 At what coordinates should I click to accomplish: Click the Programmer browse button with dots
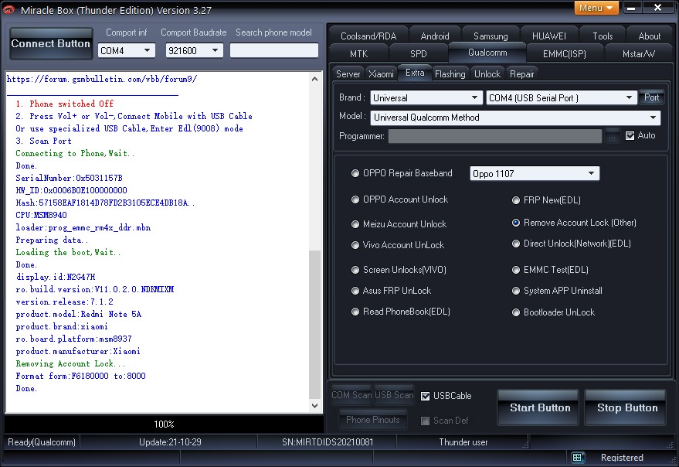[x=612, y=136]
